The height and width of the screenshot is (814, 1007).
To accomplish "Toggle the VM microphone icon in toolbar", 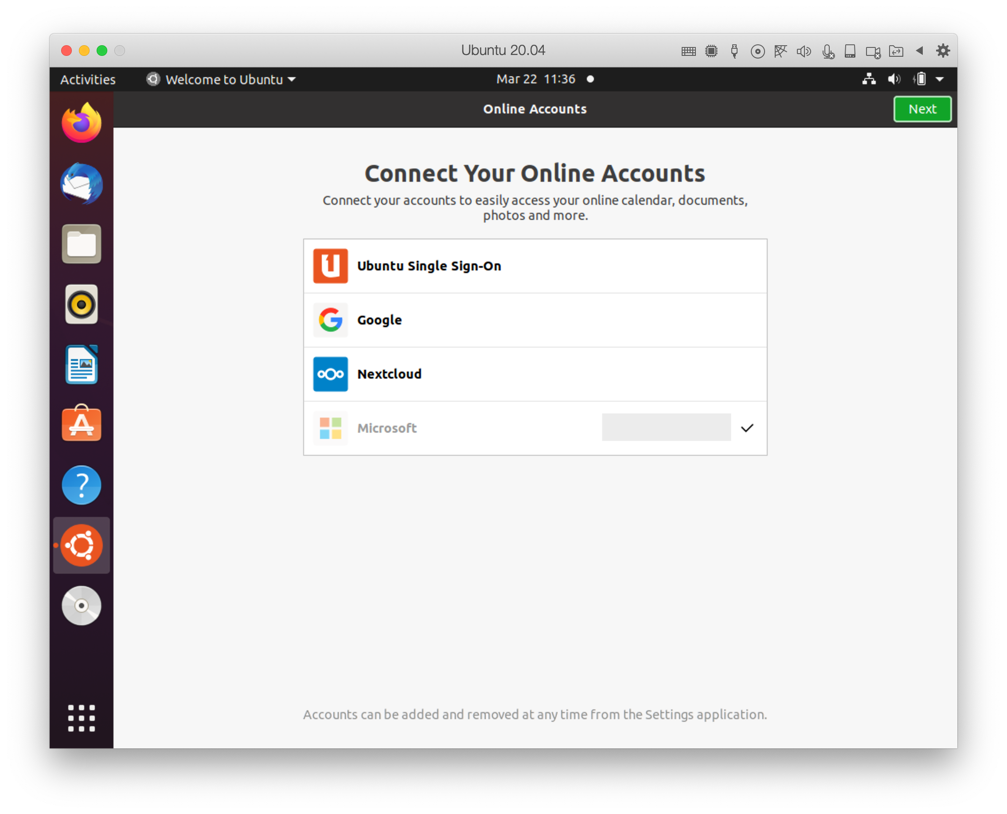I will [828, 51].
